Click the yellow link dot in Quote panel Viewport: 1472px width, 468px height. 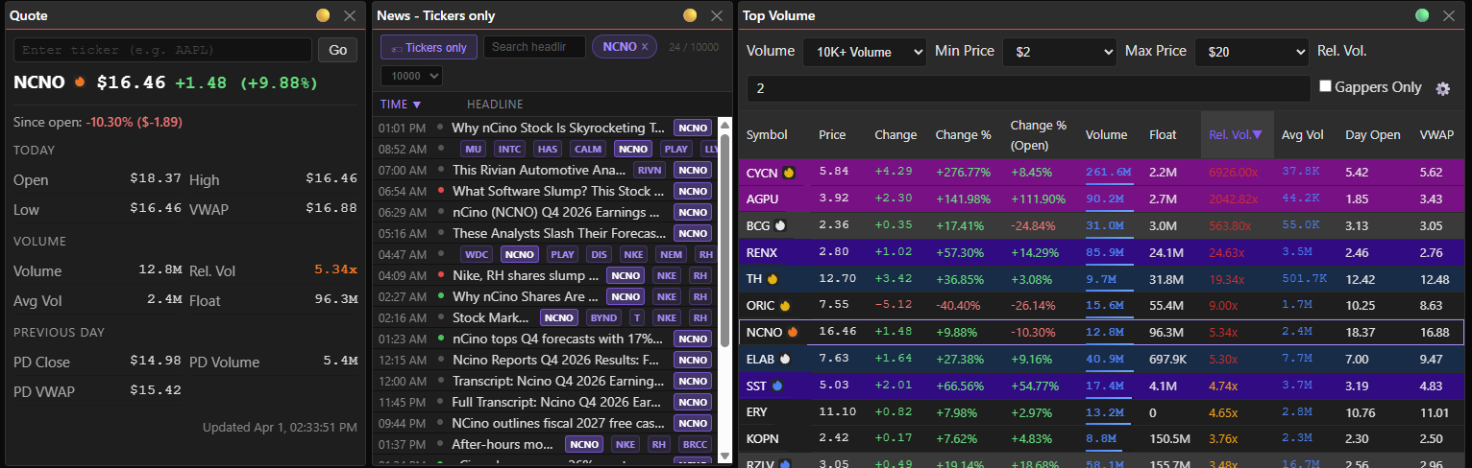point(324,15)
